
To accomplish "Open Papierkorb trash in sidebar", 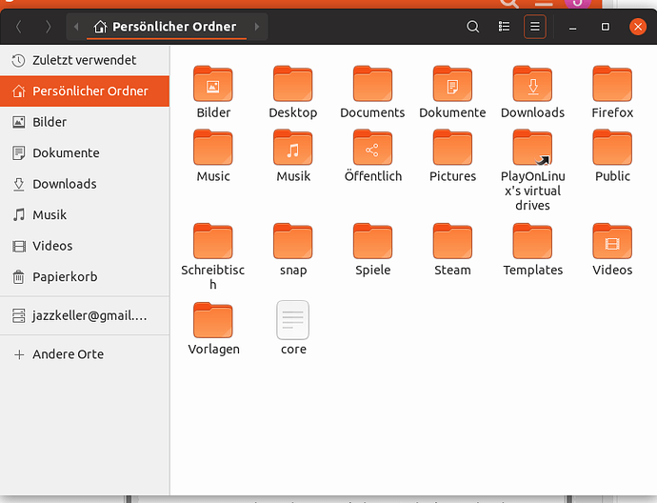I will [x=65, y=277].
